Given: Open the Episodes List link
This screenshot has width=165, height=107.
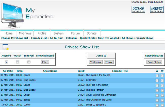Looking at the screenshot, I should [x=39, y=38].
